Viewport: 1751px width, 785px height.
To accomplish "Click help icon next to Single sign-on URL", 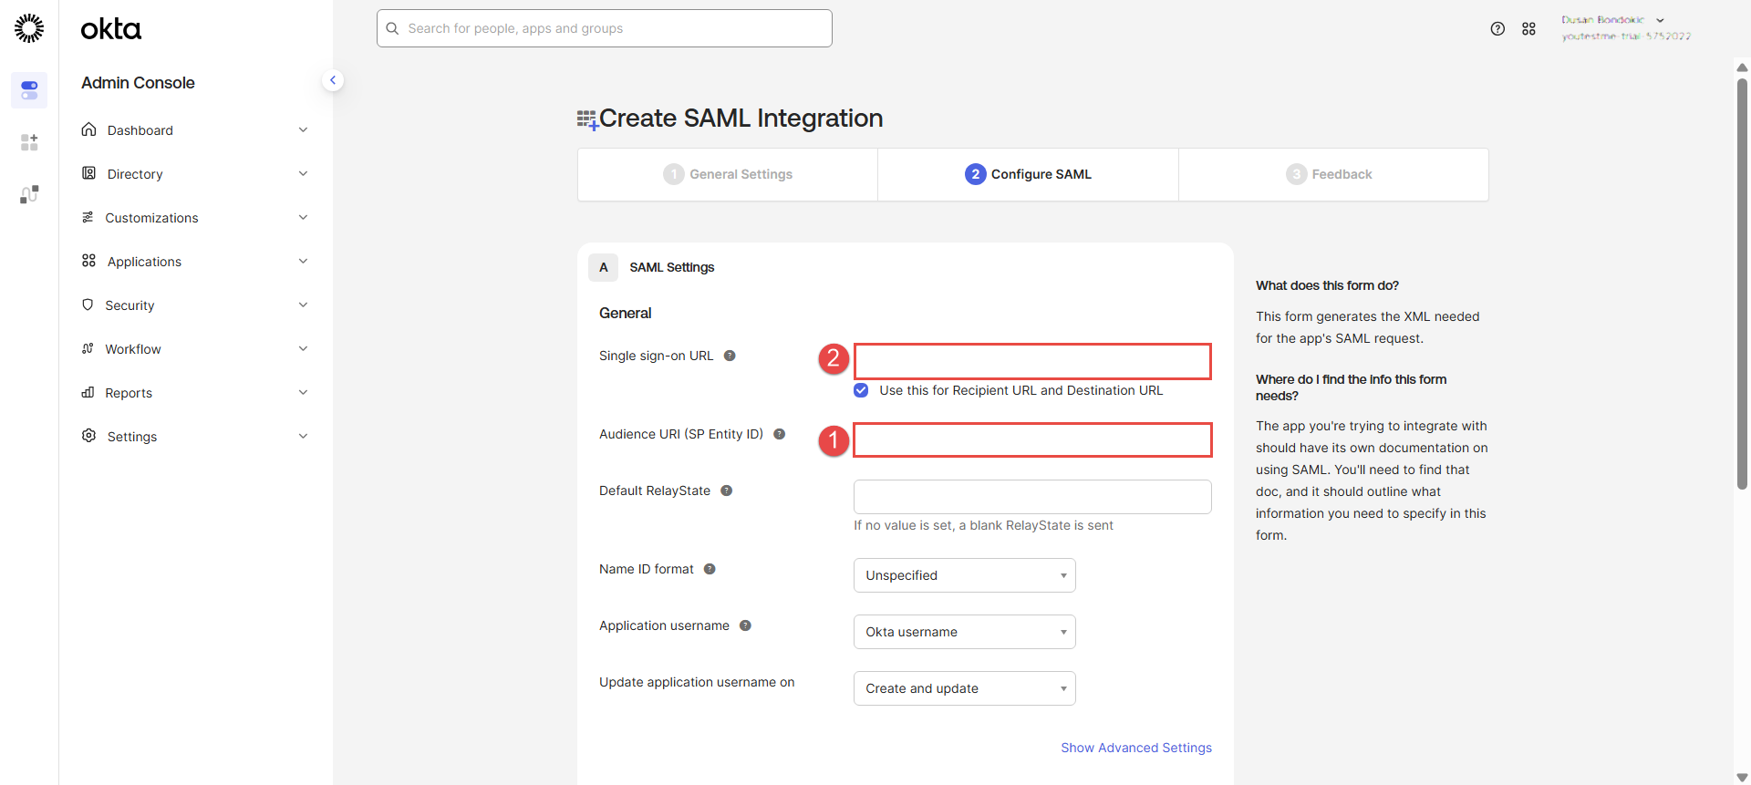I will [730, 356].
